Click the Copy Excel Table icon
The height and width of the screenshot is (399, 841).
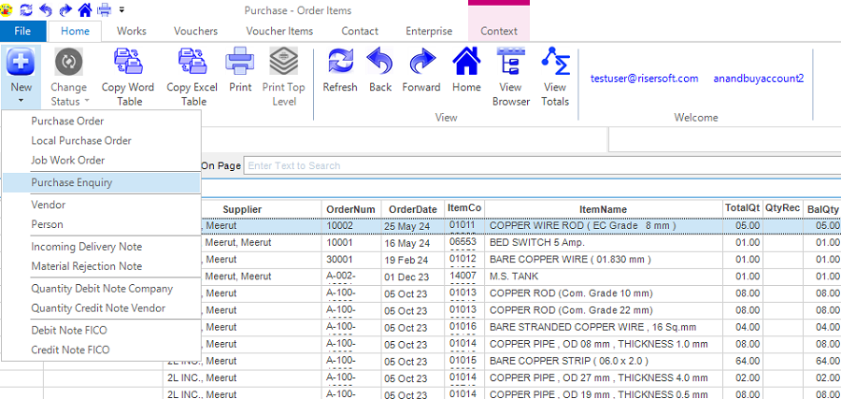(192, 63)
